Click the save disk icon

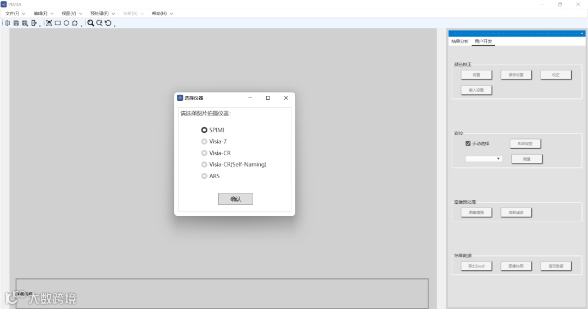pyautogui.click(x=16, y=23)
